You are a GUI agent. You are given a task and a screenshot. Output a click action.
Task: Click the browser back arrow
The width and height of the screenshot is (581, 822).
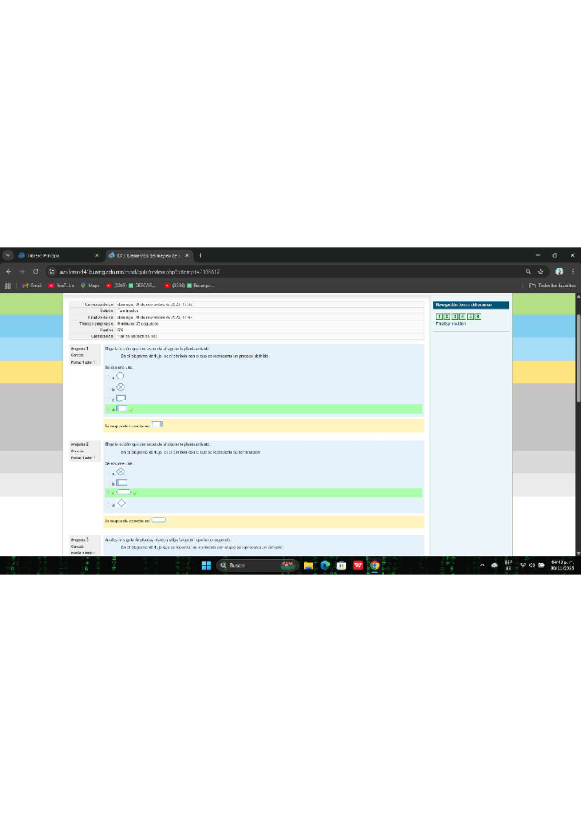(8, 272)
